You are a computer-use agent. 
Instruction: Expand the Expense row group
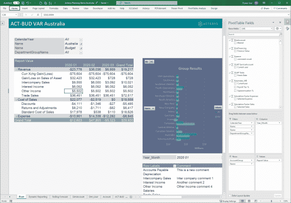pos(16,116)
